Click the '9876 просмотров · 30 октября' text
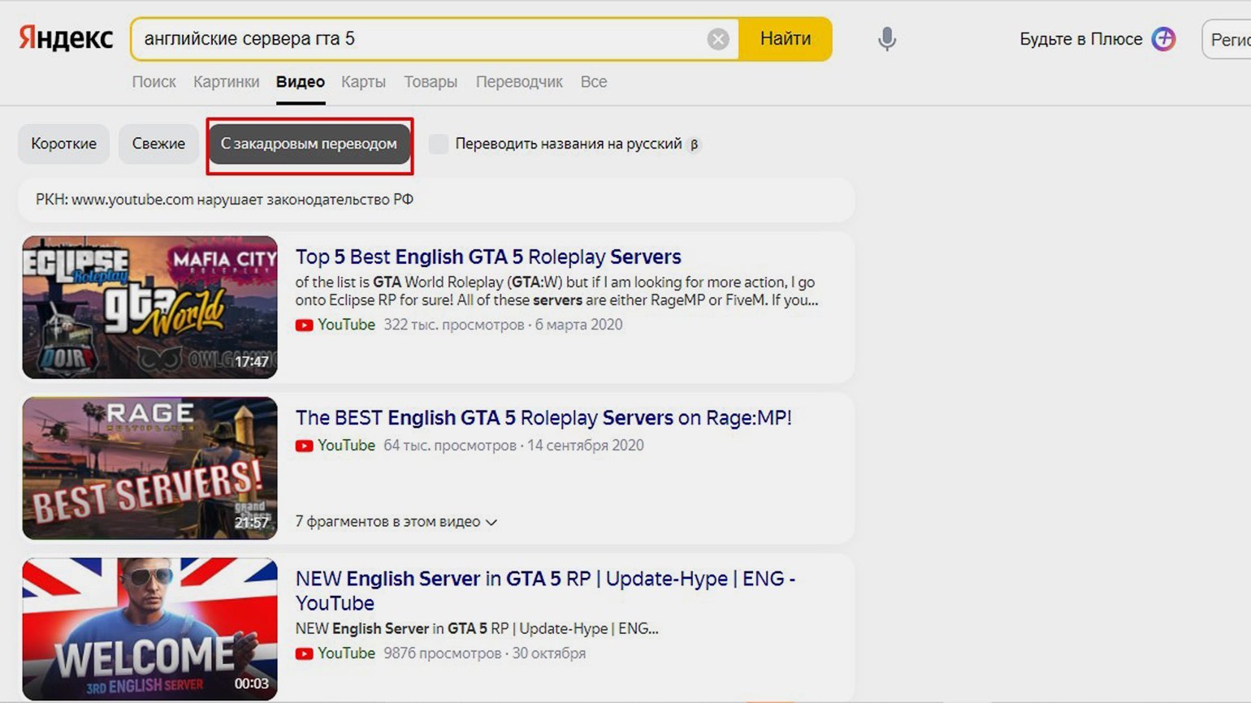Viewport: 1251px width, 703px height. [484, 653]
